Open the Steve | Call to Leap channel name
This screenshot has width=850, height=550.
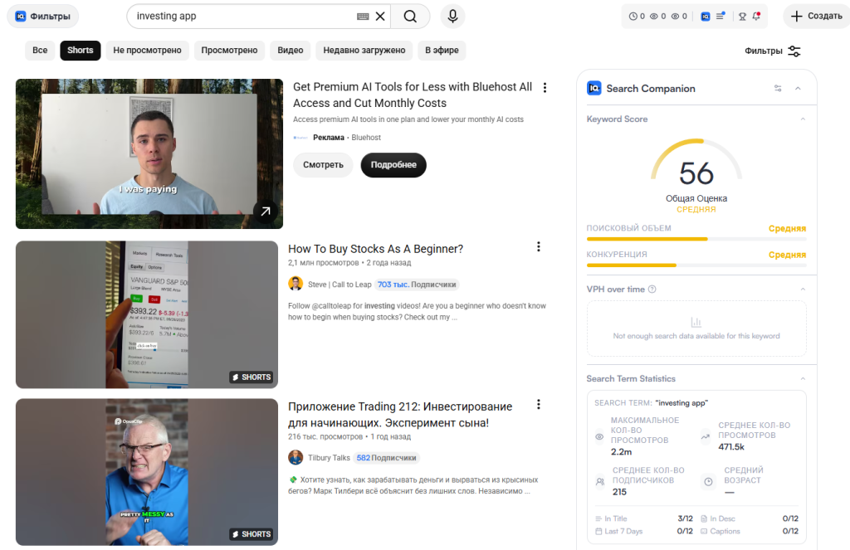pyautogui.click(x=340, y=285)
